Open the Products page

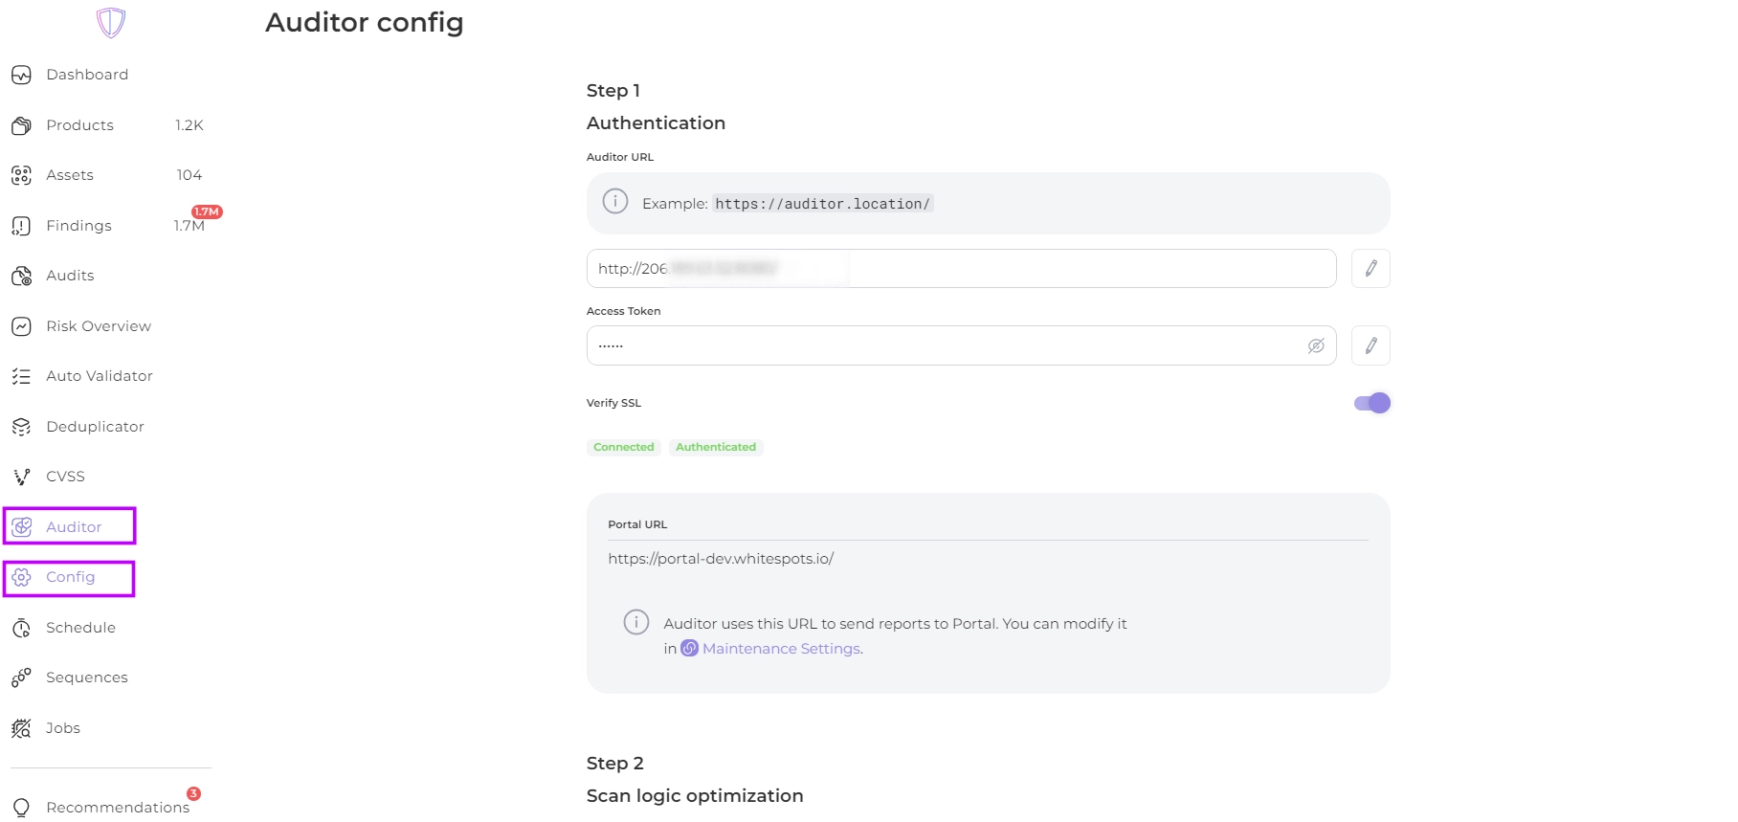[x=79, y=125]
